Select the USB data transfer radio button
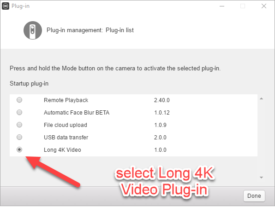The height and width of the screenshot is (207, 275). click(19, 137)
